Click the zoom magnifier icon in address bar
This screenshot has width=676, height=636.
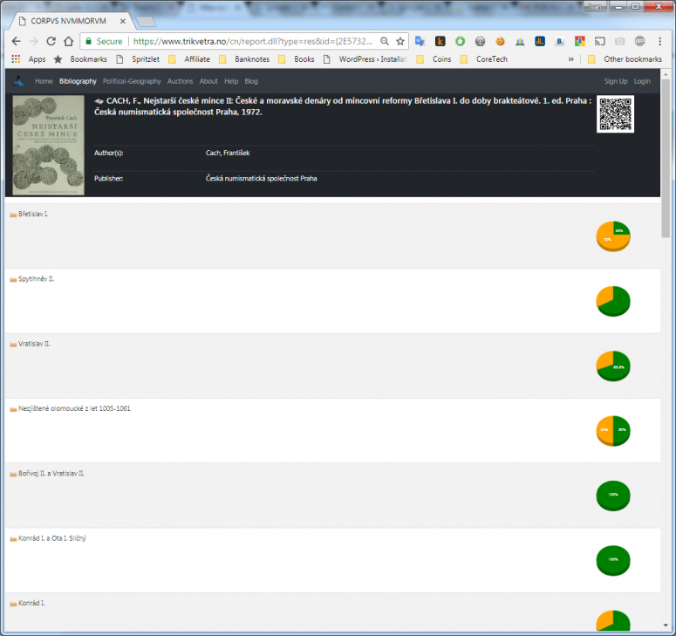pyautogui.click(x=385, y=41)
